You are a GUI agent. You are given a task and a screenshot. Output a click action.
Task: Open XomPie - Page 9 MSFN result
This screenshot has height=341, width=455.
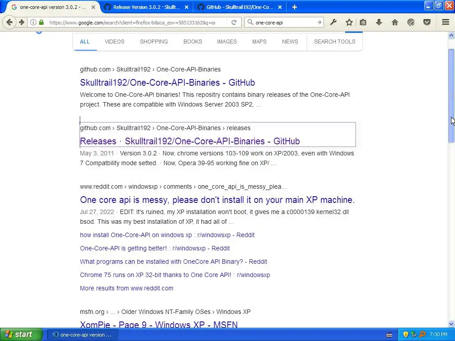point(159,325)
